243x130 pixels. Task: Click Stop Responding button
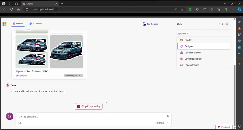click(x=89, y=106)
